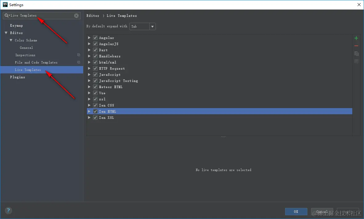The image size is (364, 219).
Task: Click the Cancel button
Action: (322, 212)
